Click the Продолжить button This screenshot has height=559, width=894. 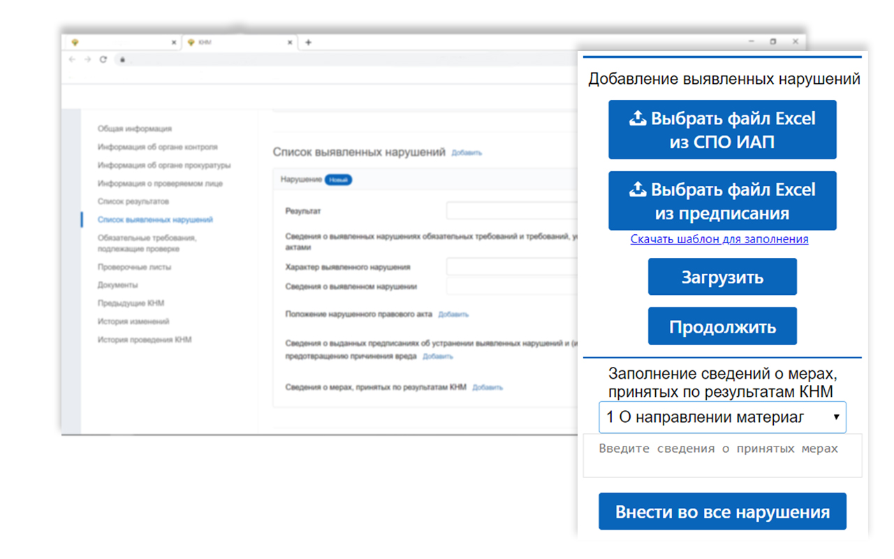pos(722,326)
